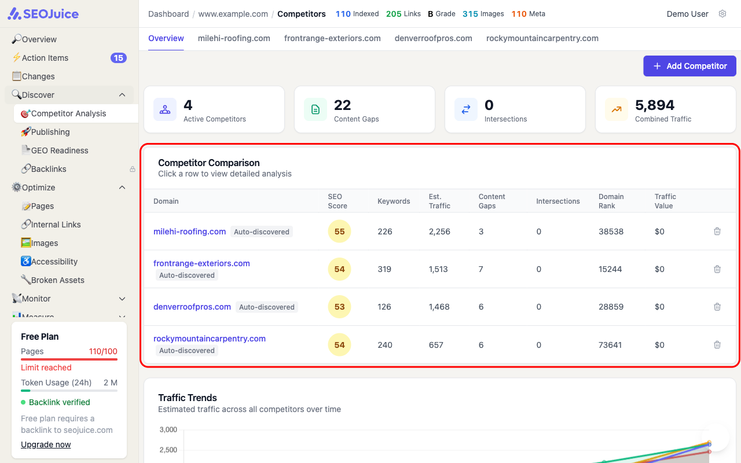Sort by Domain Rank column header
741x463 pixels.
(611, 201)
